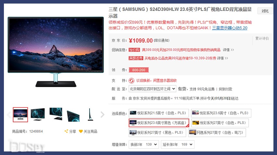Image resolution: width=277 pixels, height=155 pixels.
Task: Open the 三星显示器心动5.20 link
Action: (x=230, y=28)
